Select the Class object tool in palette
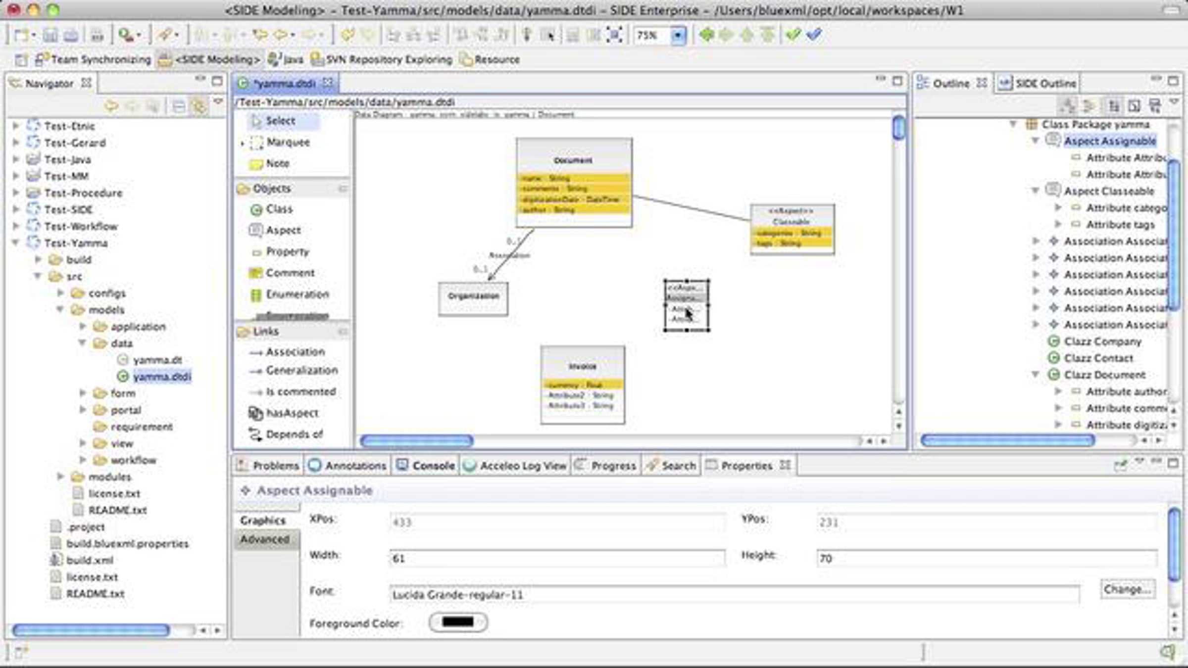 click(279, 209)
